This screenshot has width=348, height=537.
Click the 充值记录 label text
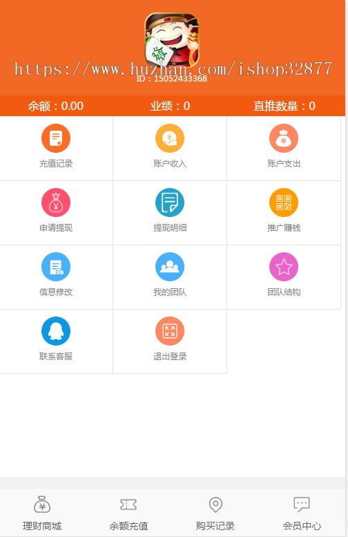[56, 164]
